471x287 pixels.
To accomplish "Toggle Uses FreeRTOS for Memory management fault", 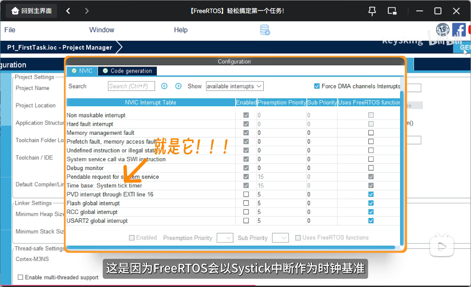I will (x=371, y=133).
